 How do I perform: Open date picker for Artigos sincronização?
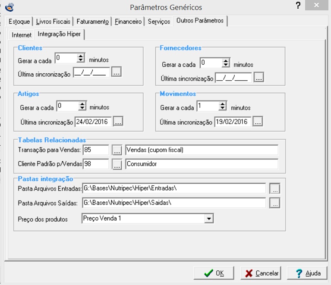pos(118,121)
